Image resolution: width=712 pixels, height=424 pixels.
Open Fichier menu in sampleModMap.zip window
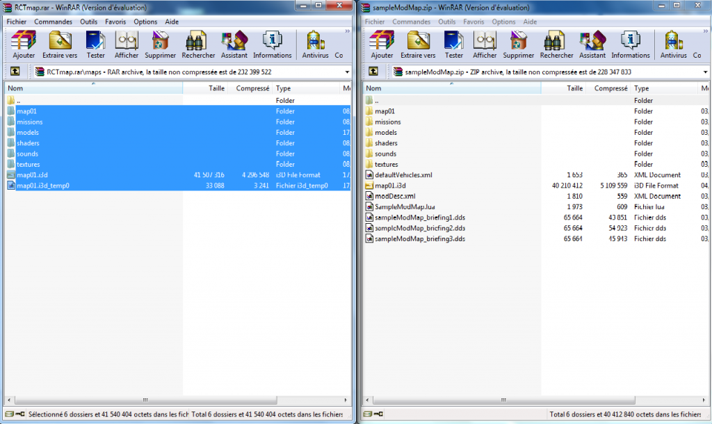375,22
